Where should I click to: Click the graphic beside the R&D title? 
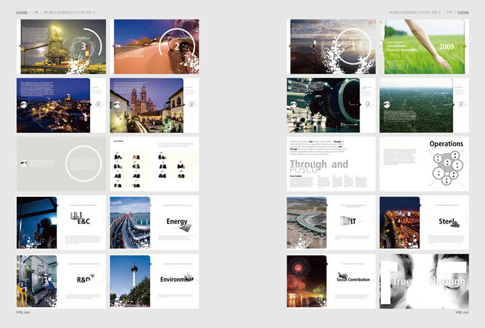pos(92,276)
